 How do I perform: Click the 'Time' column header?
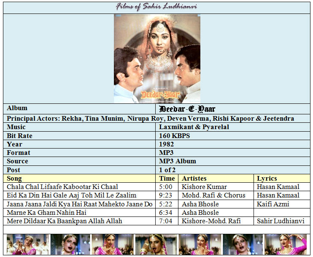(167, 179)
